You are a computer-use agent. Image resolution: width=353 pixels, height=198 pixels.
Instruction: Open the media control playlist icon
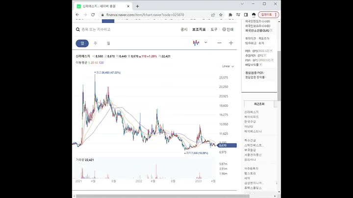[x=238, y=15]
